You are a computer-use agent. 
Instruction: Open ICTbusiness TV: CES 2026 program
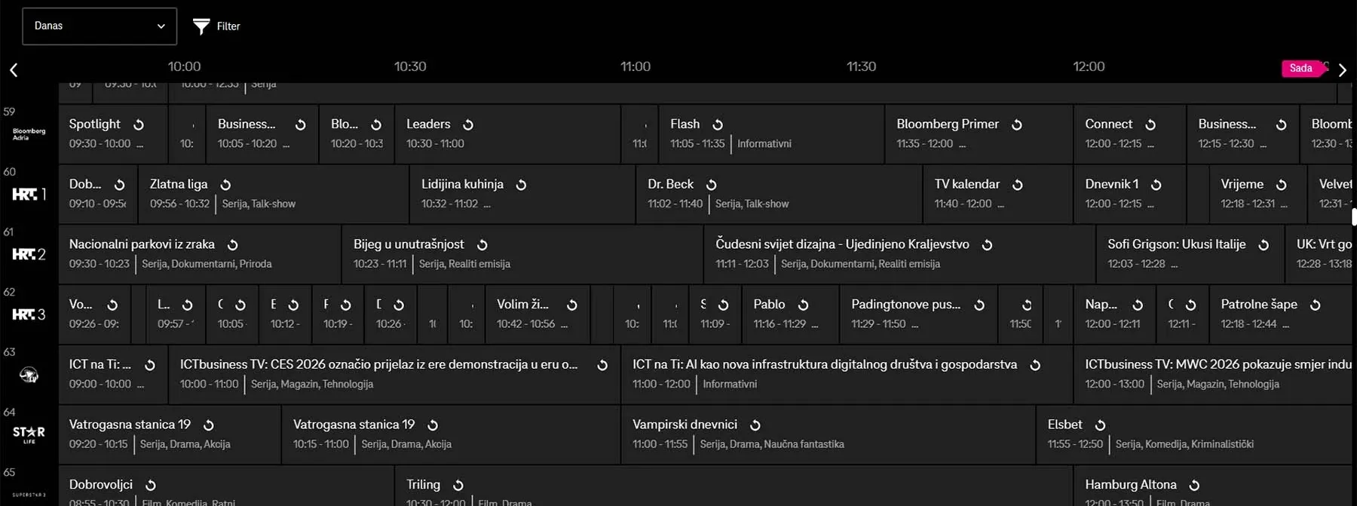394,375
